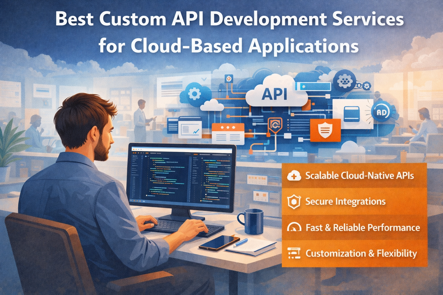Select the Customization & Flexibility label

(361, 253)
